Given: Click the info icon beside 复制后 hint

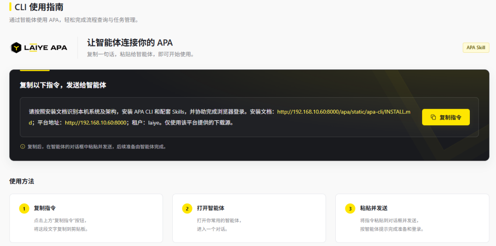Looking at the screenshot, I should pyautogui.click(x=23, y=147).
